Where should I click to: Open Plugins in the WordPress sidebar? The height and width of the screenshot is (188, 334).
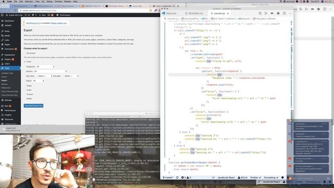click(8, 59)
